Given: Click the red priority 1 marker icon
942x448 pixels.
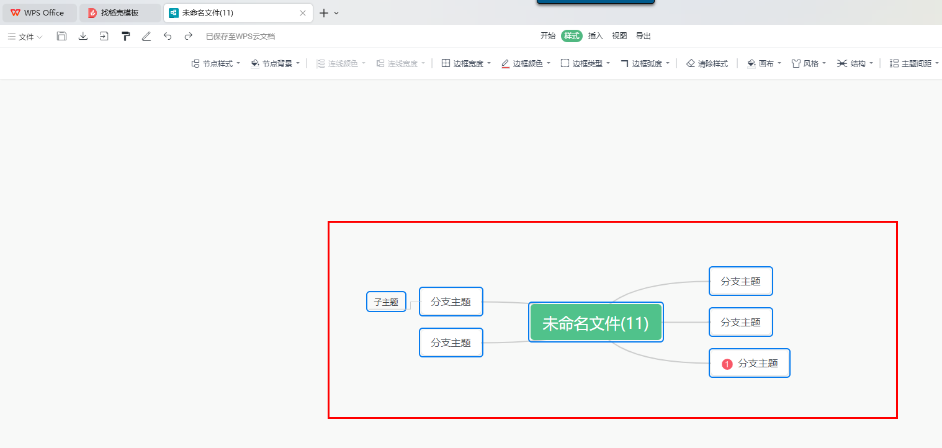Looking at the screenshot, I should [x=727, y=364].
